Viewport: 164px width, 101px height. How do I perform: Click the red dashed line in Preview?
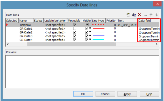click(x=82, y=72)
